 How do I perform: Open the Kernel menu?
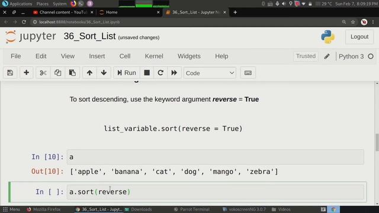tap(154, 56)
